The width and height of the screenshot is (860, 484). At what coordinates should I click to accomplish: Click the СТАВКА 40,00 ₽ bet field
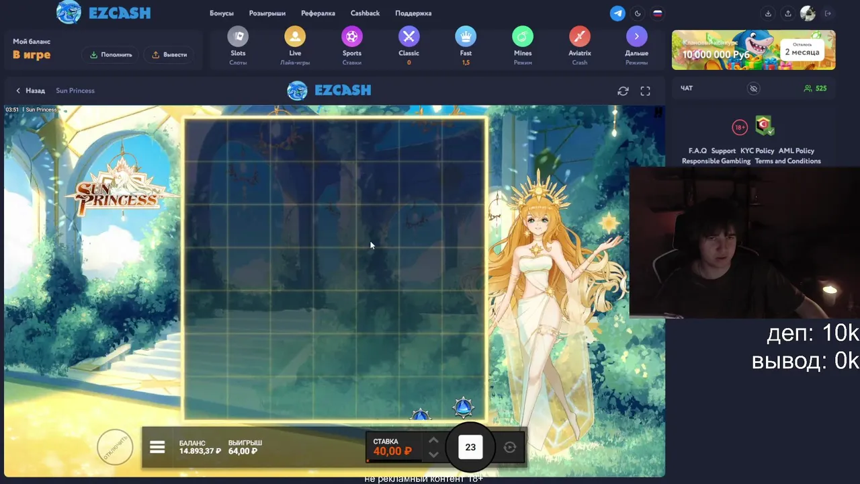[x=392, y=447]
